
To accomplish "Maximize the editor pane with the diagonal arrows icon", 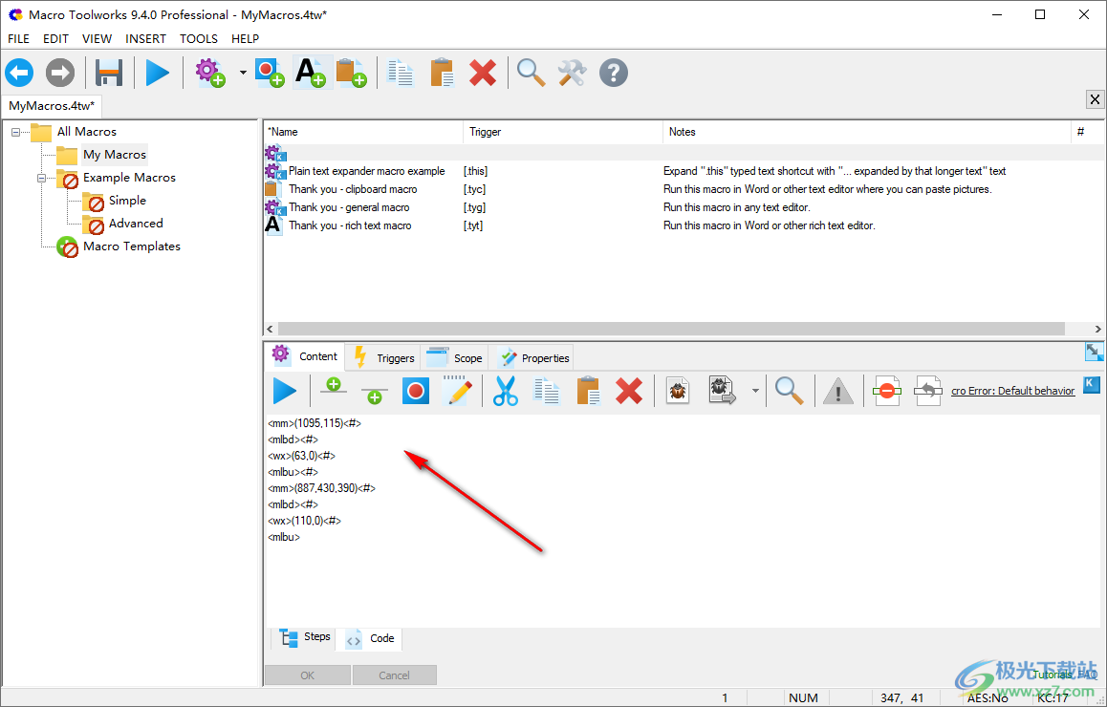I will [x=1094, y=353].
